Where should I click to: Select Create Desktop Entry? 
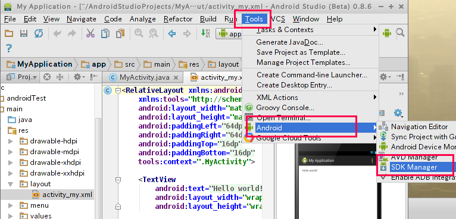[x=311, y=85]
